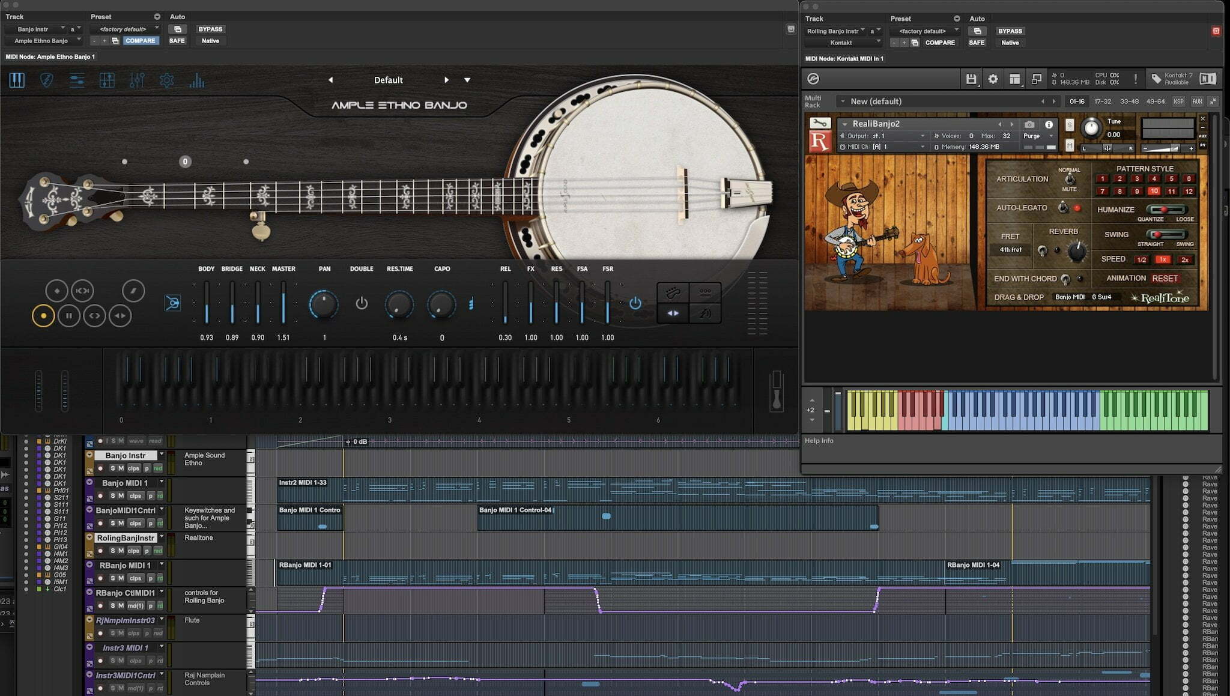Click Kontakt save disk icon
The image size is (1230, 696).
971,79
